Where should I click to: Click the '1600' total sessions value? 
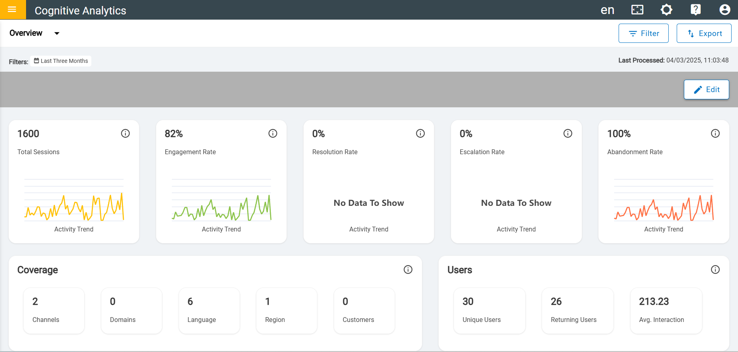(28, 134)
